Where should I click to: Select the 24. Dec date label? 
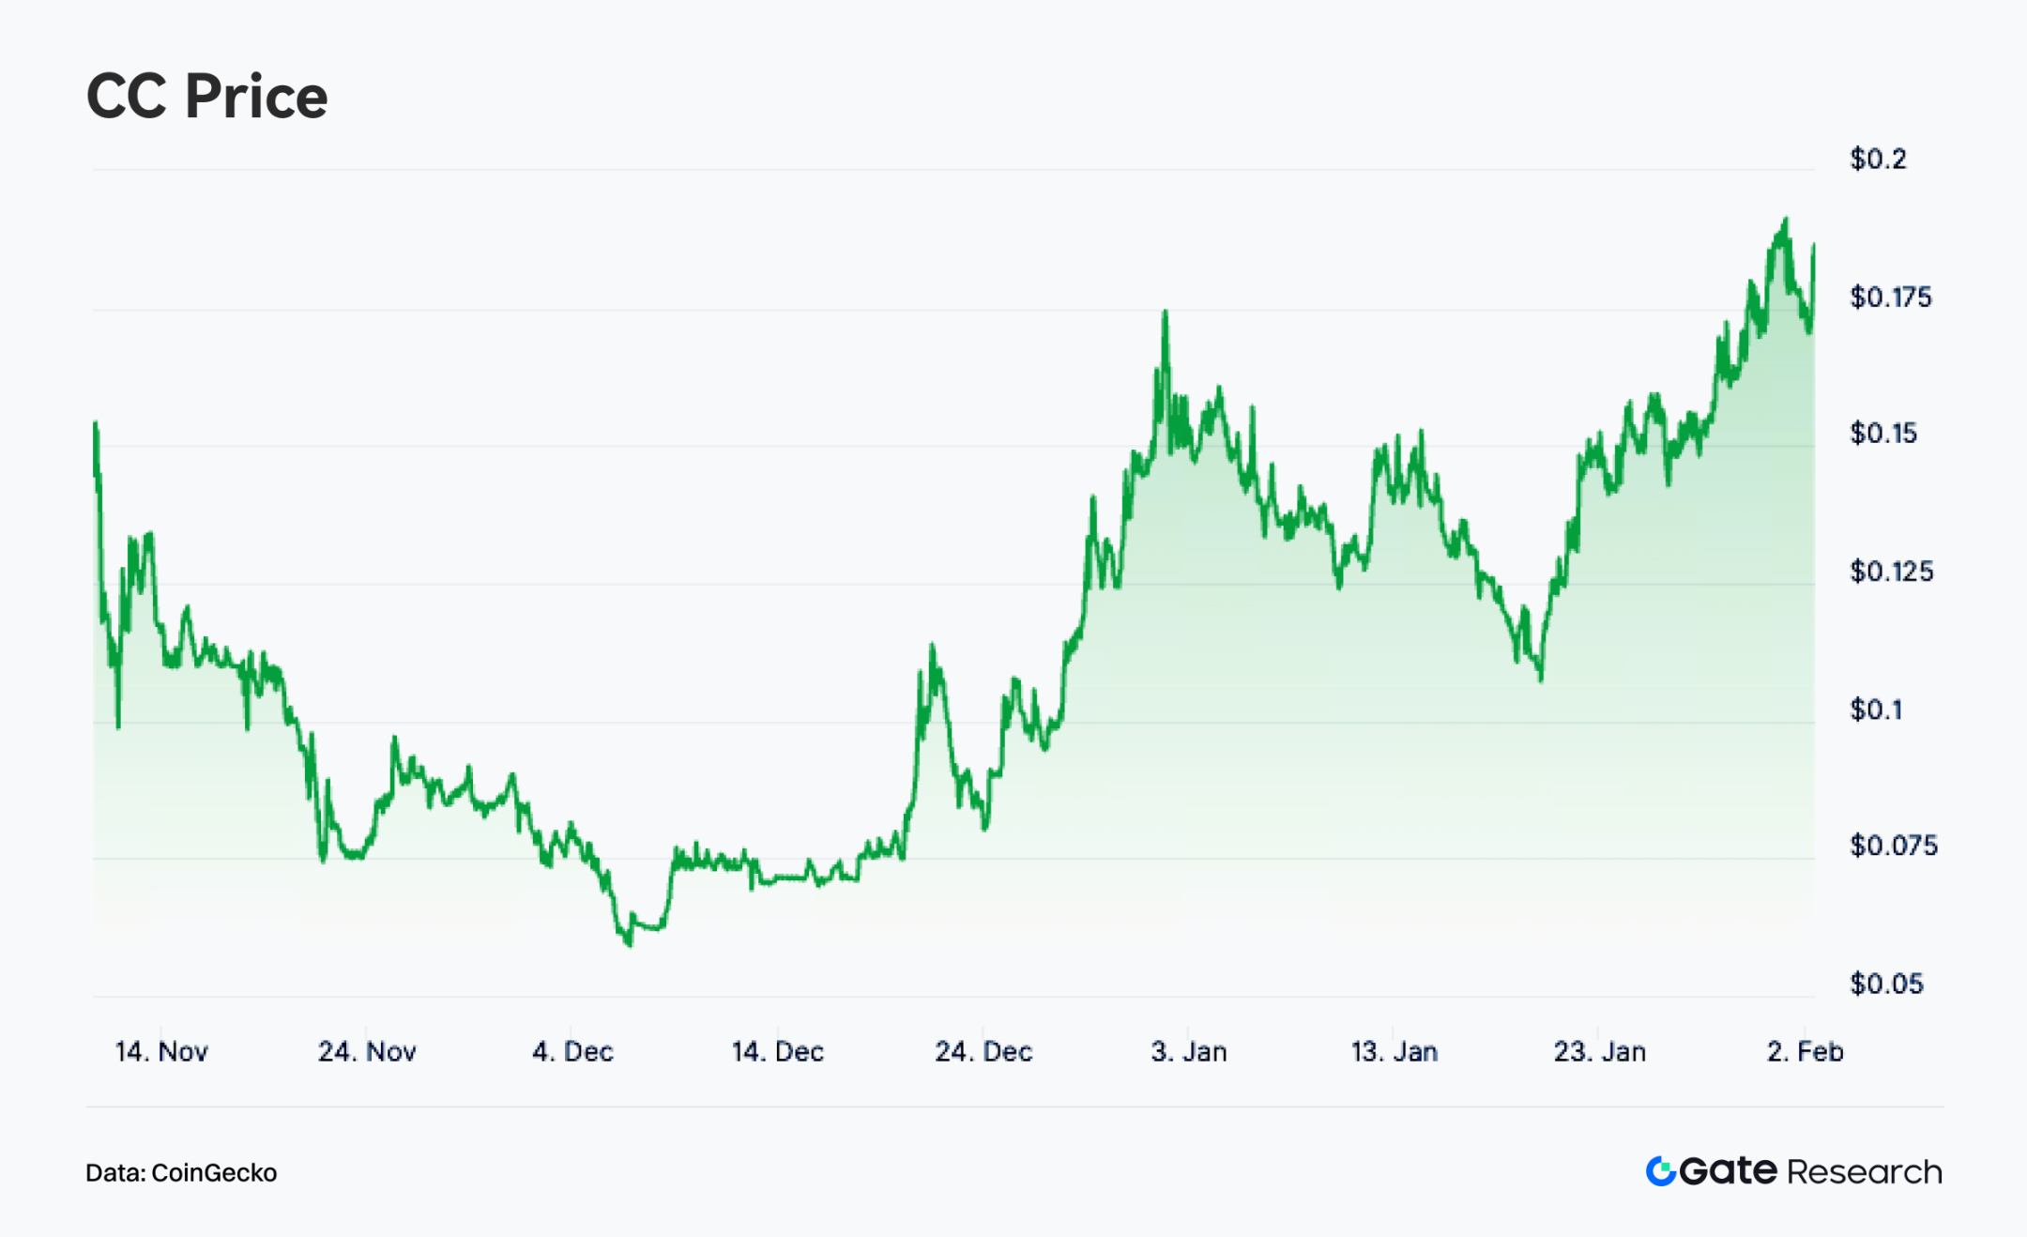983,1051
